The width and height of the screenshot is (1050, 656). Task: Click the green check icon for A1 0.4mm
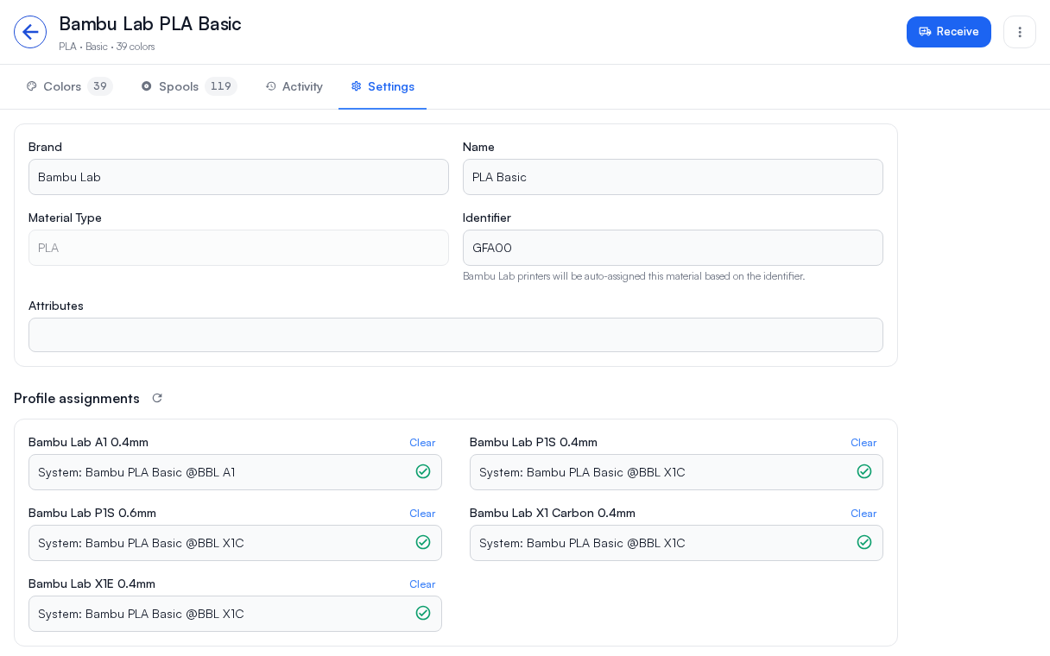423,471
